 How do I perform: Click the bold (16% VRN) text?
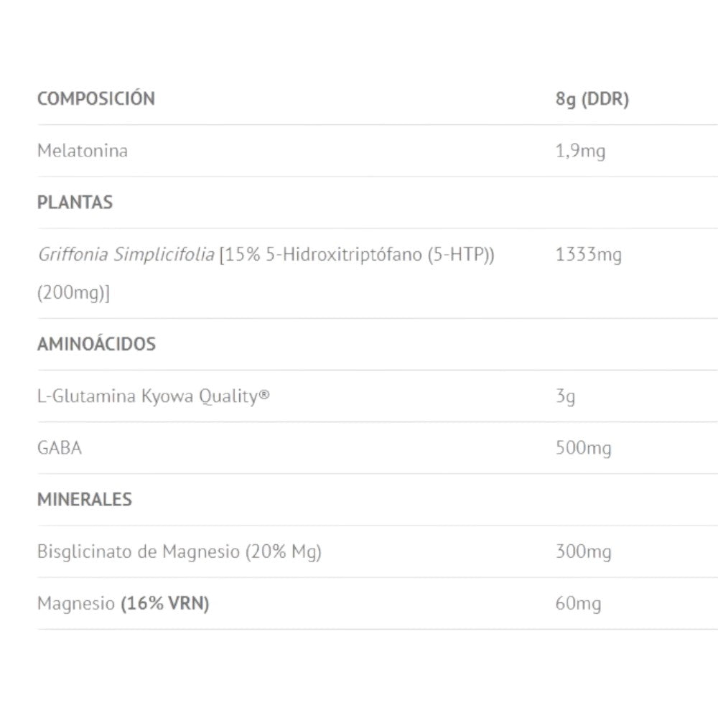point(164,603)
